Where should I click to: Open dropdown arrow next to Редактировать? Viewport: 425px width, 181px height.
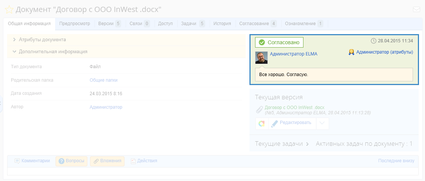(323, 124)
